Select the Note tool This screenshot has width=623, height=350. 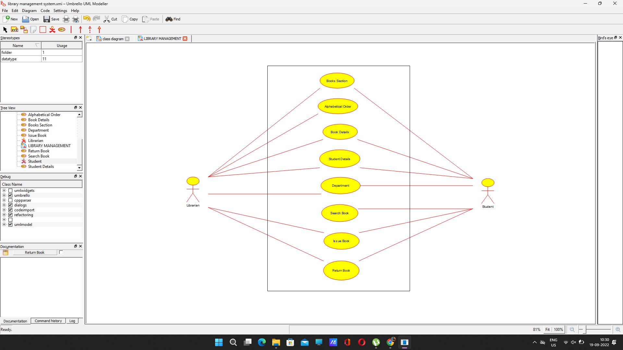point(33,29)
